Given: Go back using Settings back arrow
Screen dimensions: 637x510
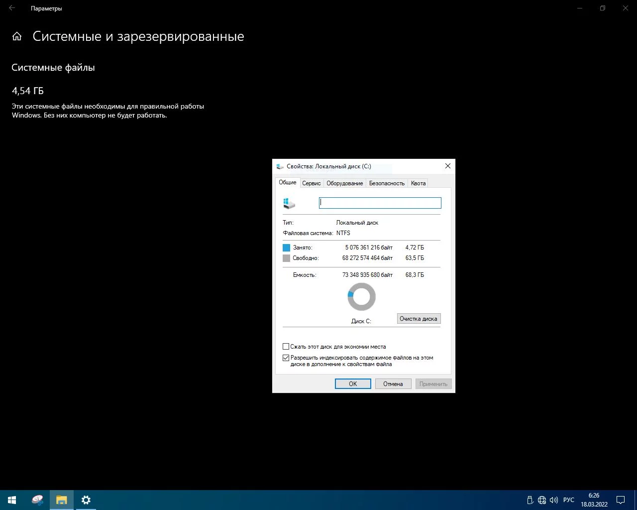Looking at the screenshot, I should pyautogui.click(x=12, y=8).
